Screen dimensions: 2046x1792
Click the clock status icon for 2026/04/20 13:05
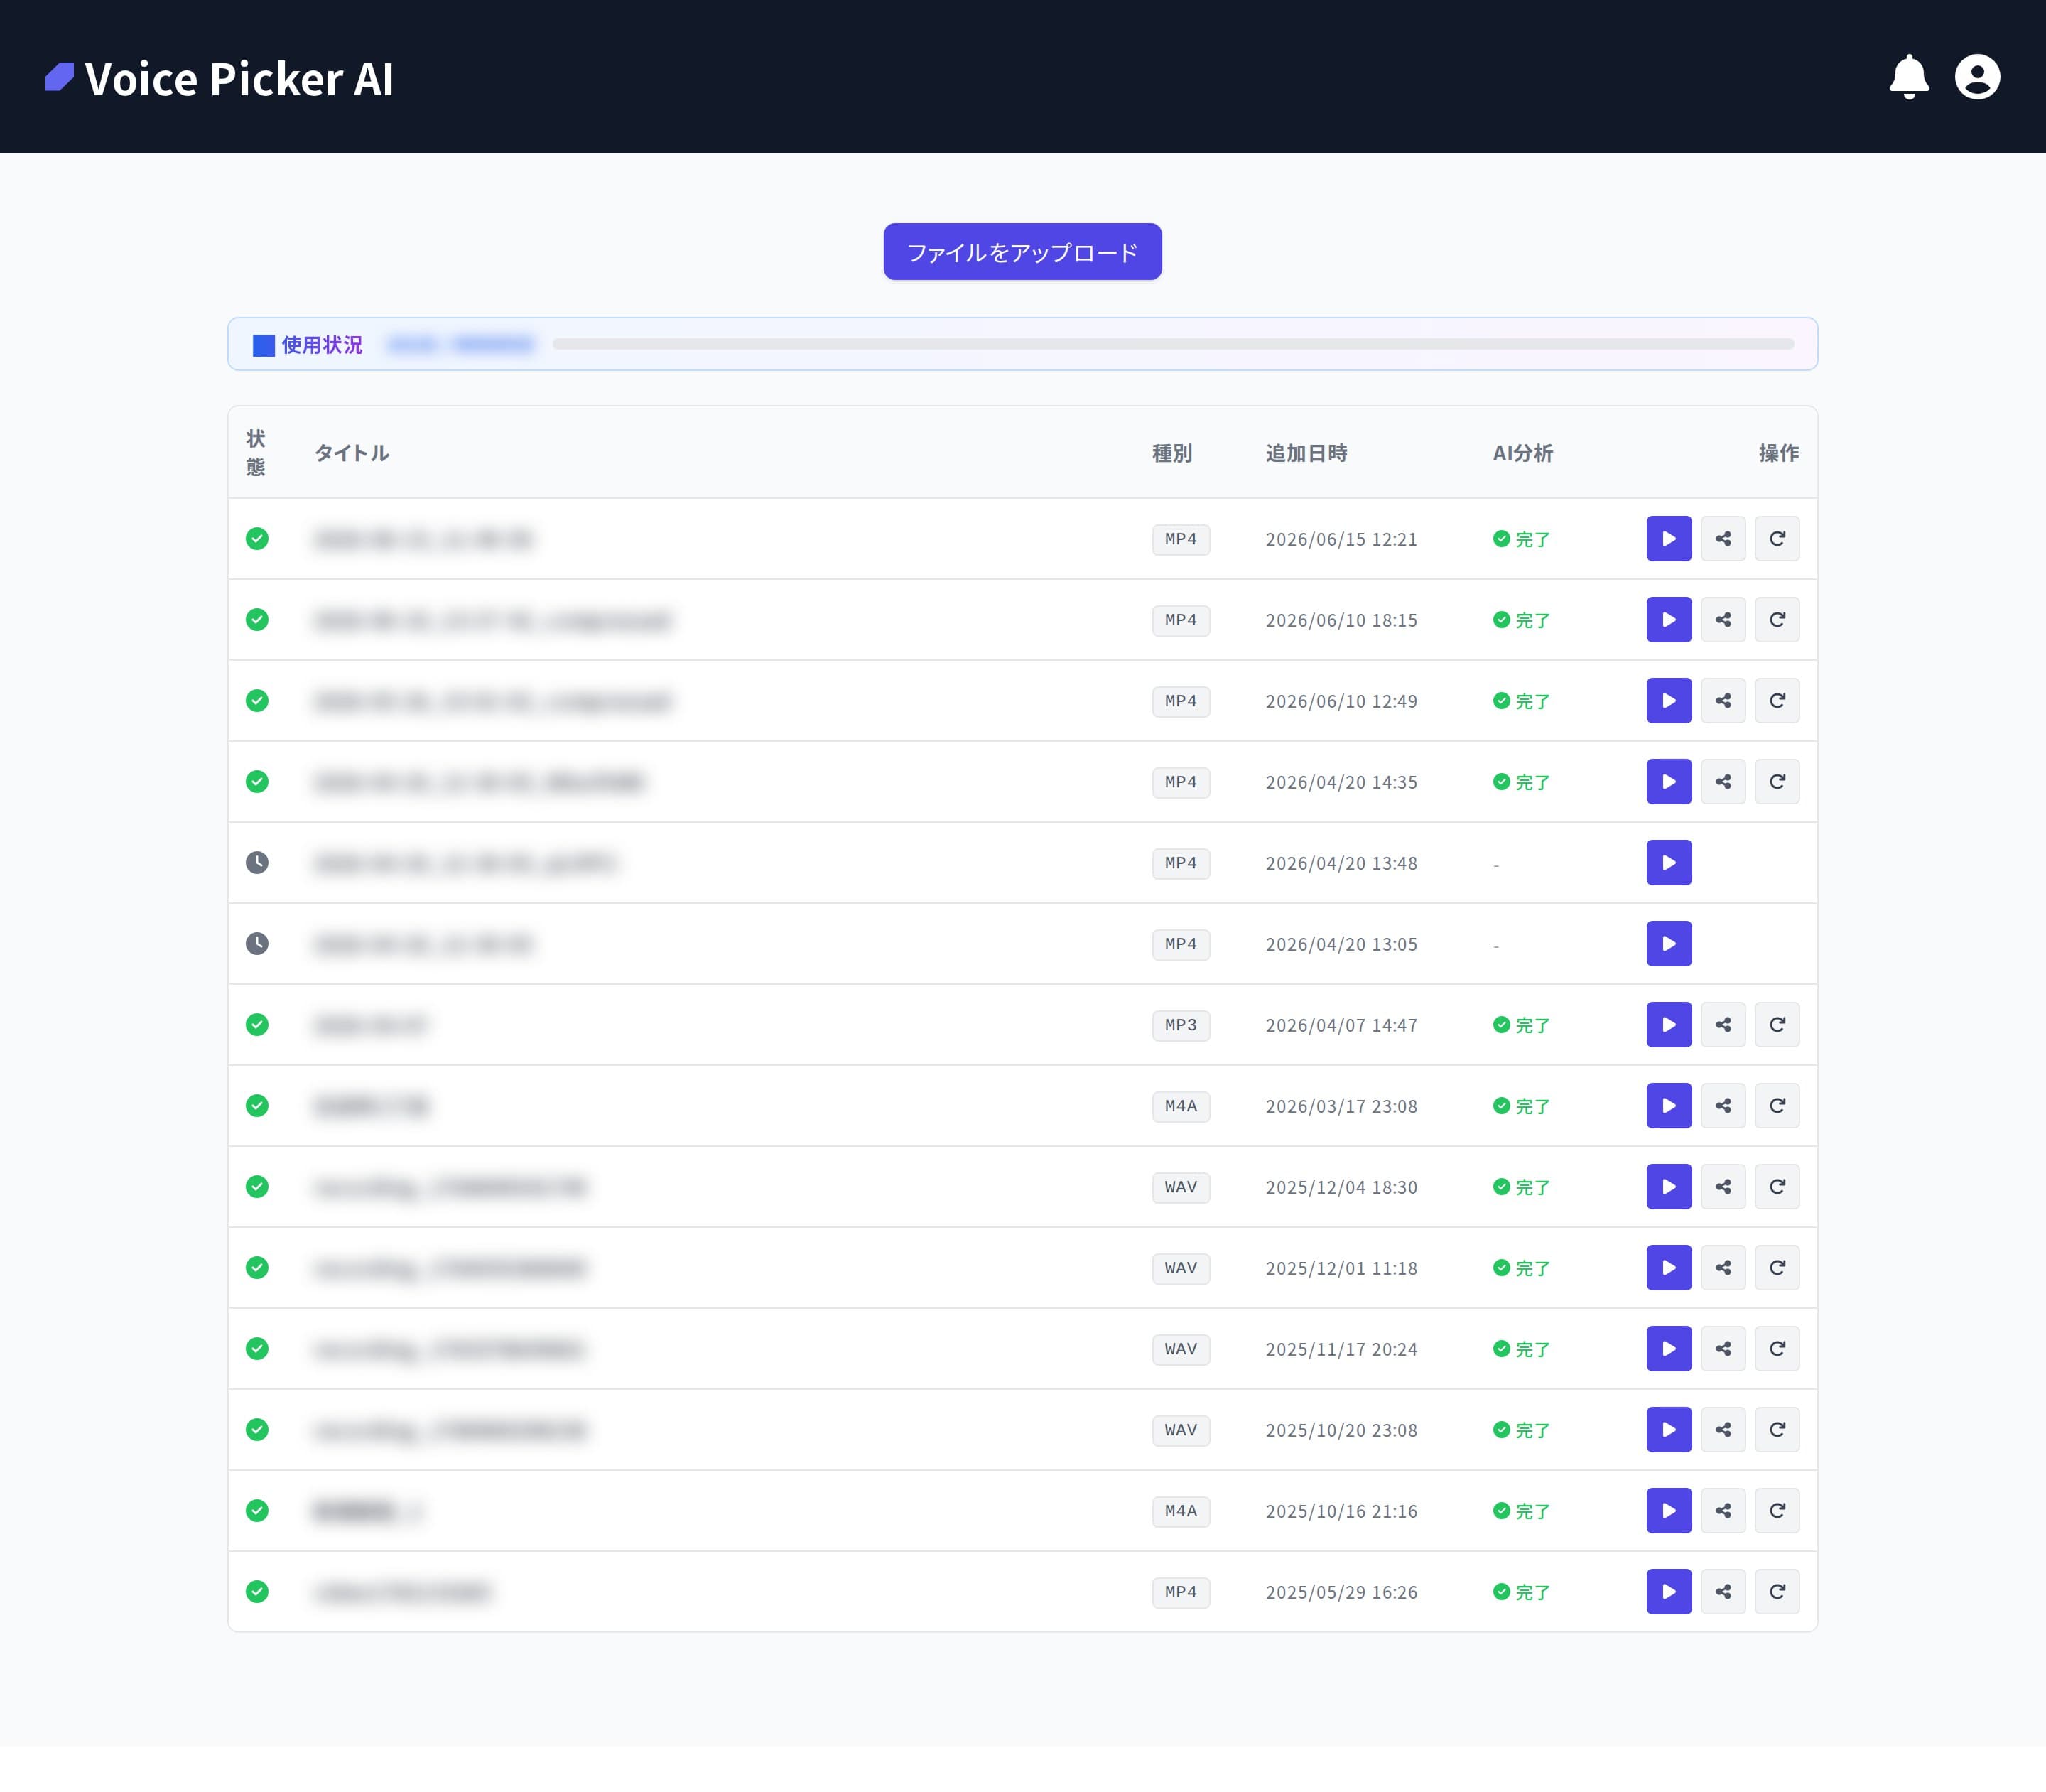point(257,943)
